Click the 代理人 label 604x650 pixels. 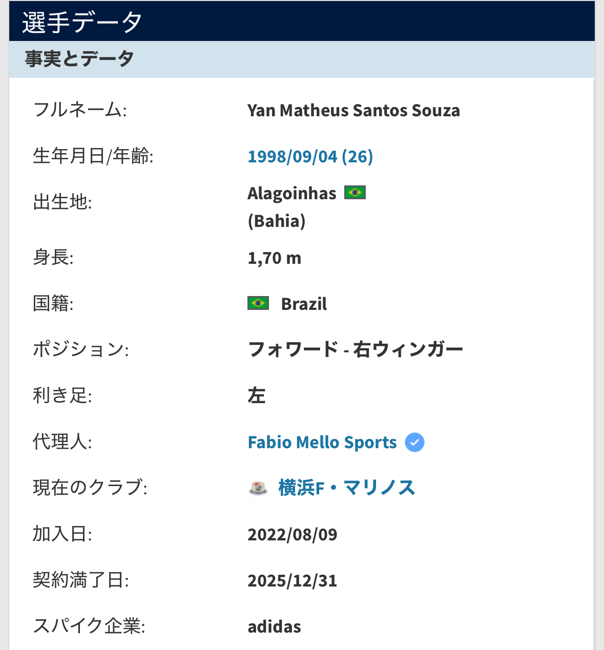(x=63, y=442)
